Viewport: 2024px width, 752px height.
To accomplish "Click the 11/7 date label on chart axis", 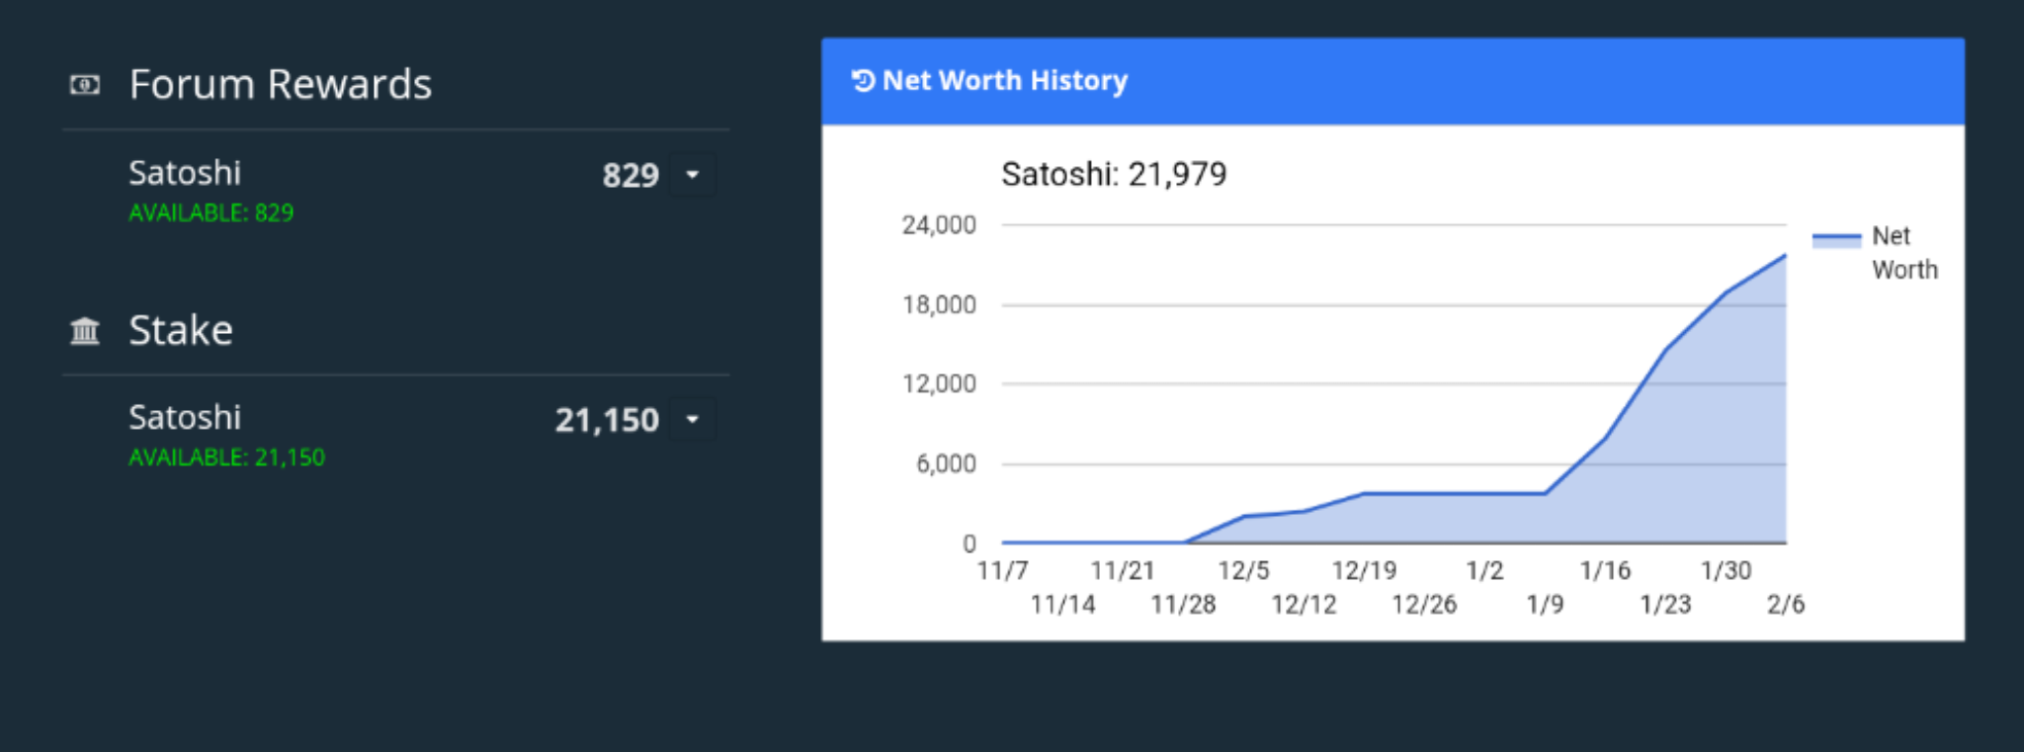I will [1002, 571].
